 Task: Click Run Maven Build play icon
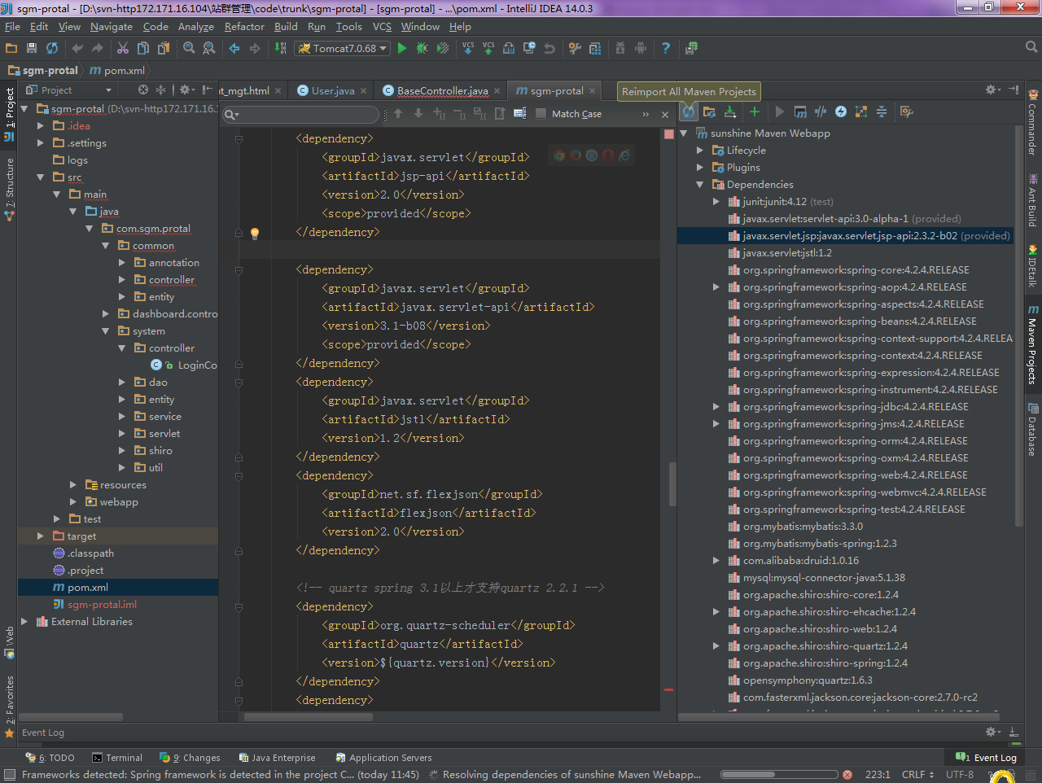(780, 112)
